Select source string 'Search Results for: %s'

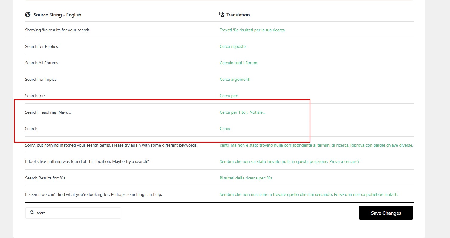[45, 178]
